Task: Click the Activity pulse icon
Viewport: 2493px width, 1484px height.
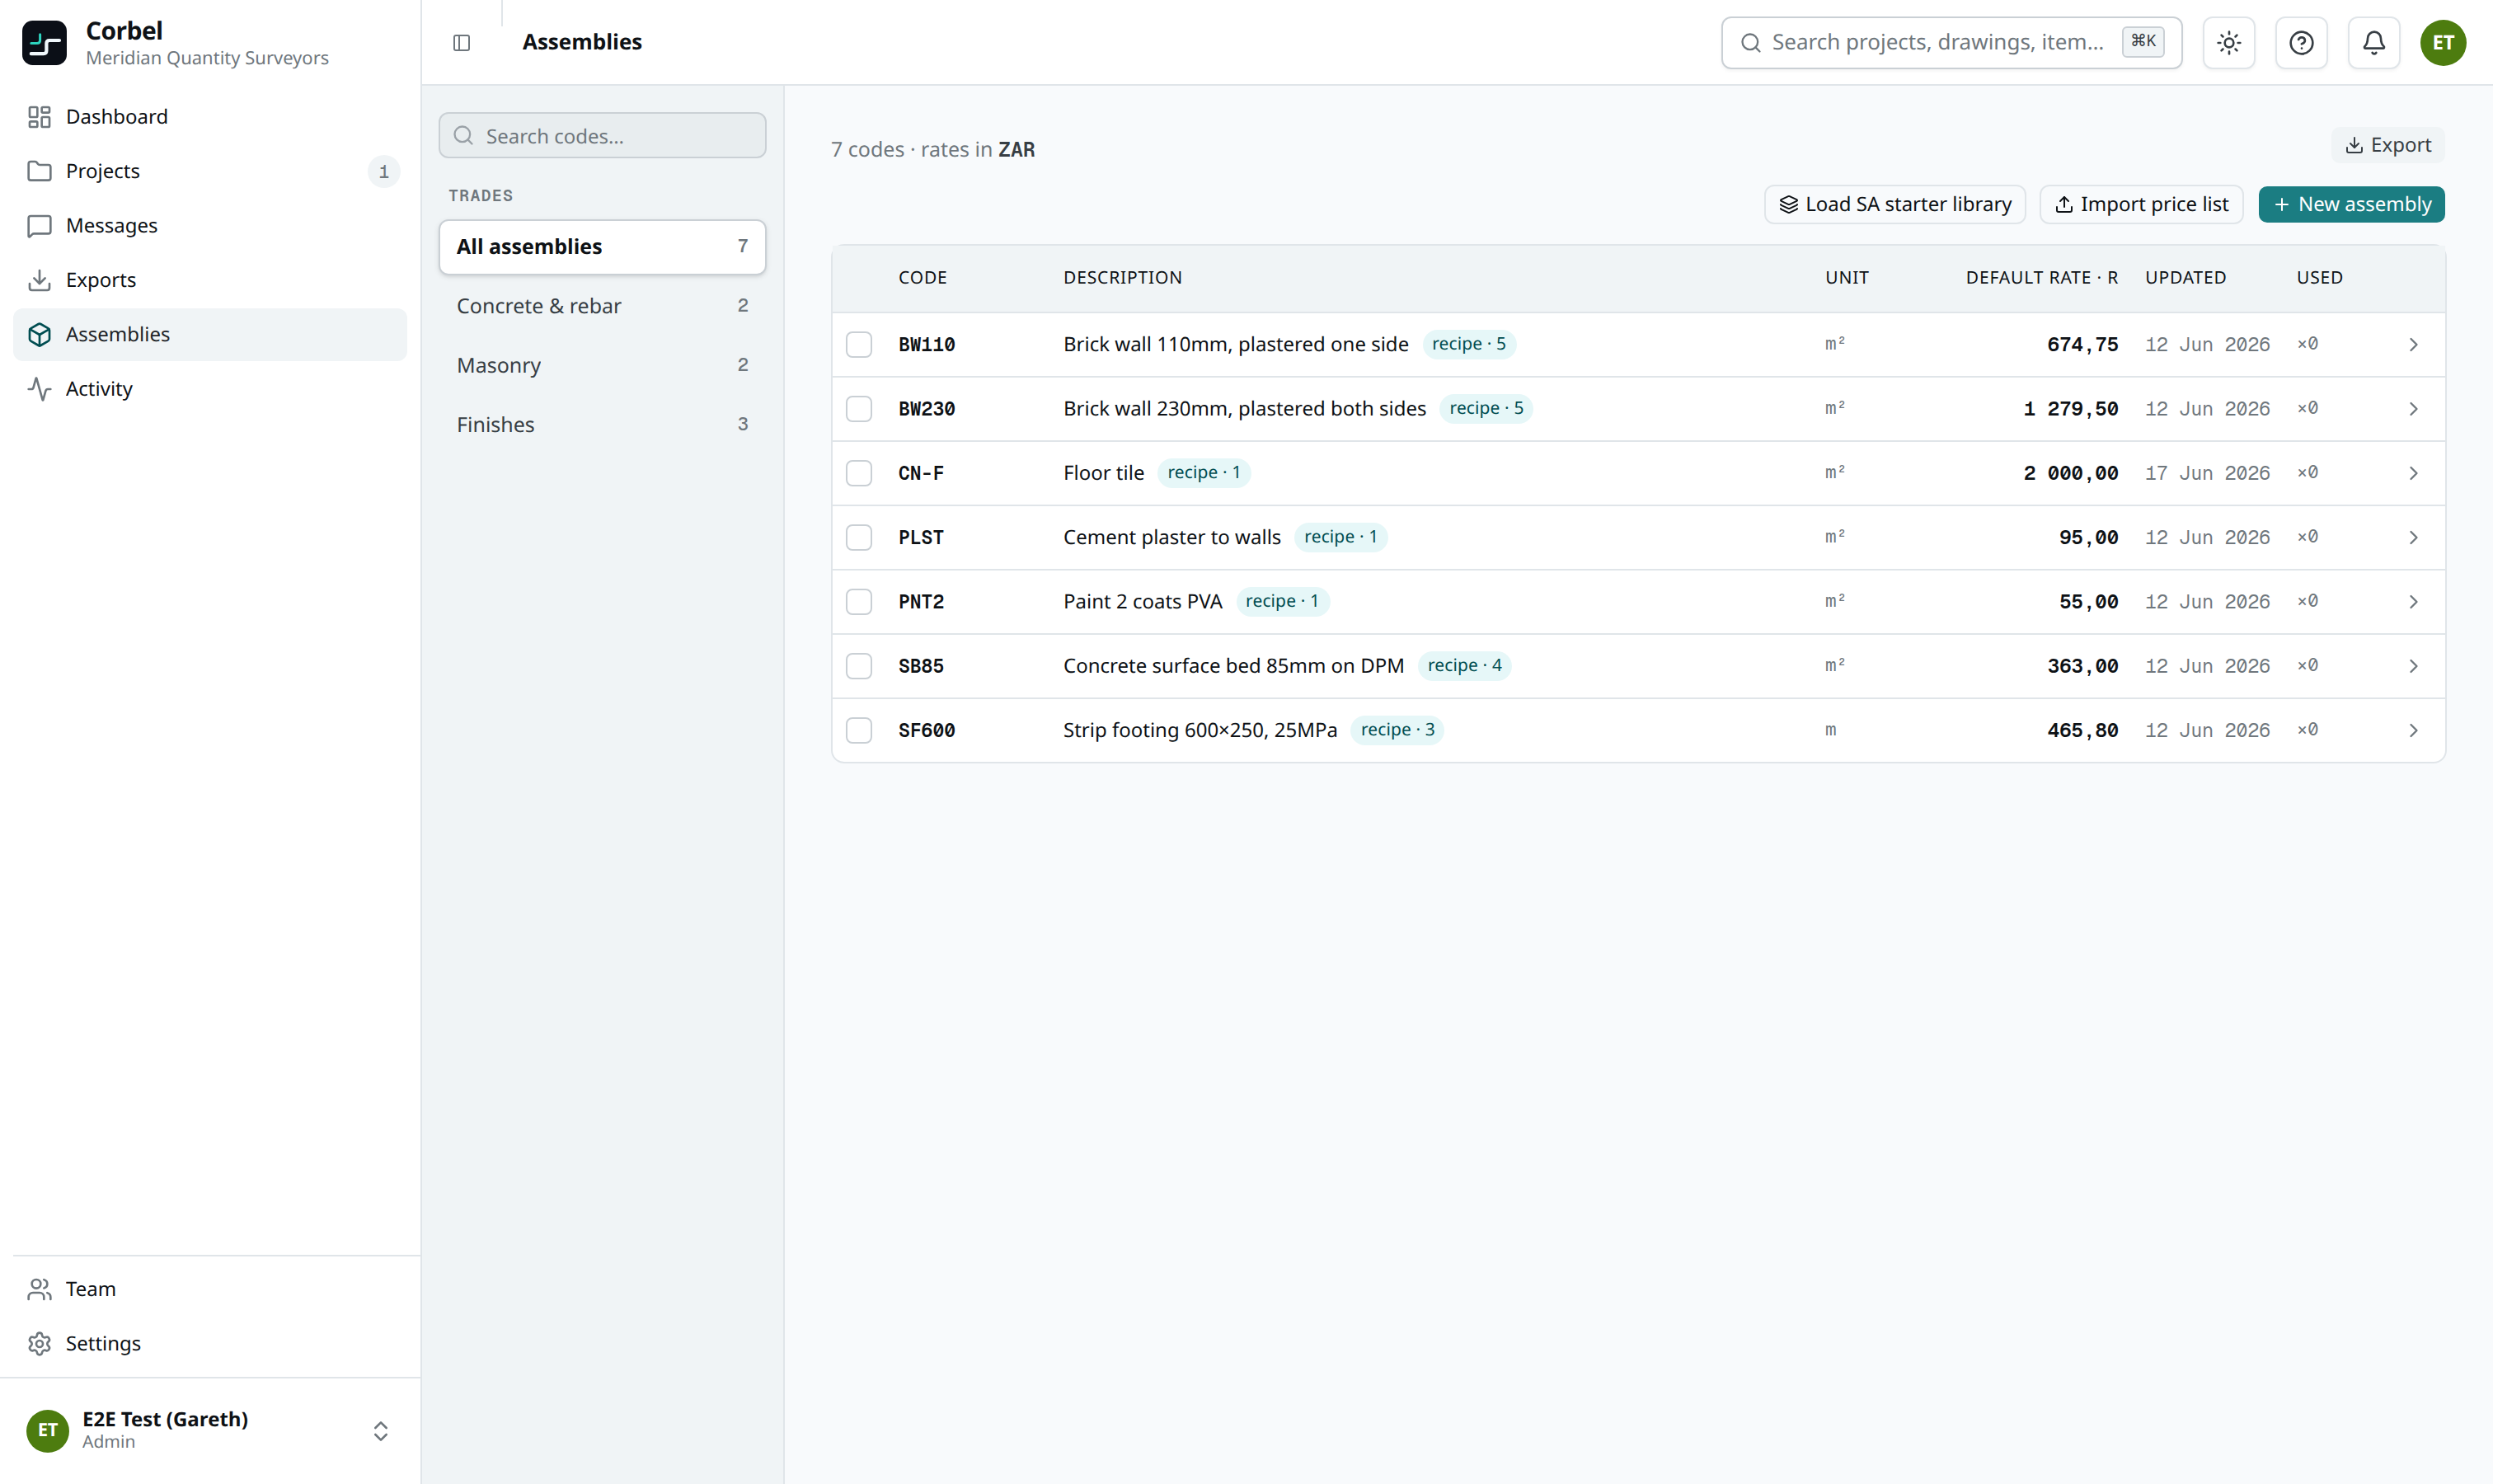Action: click(39, 389)
